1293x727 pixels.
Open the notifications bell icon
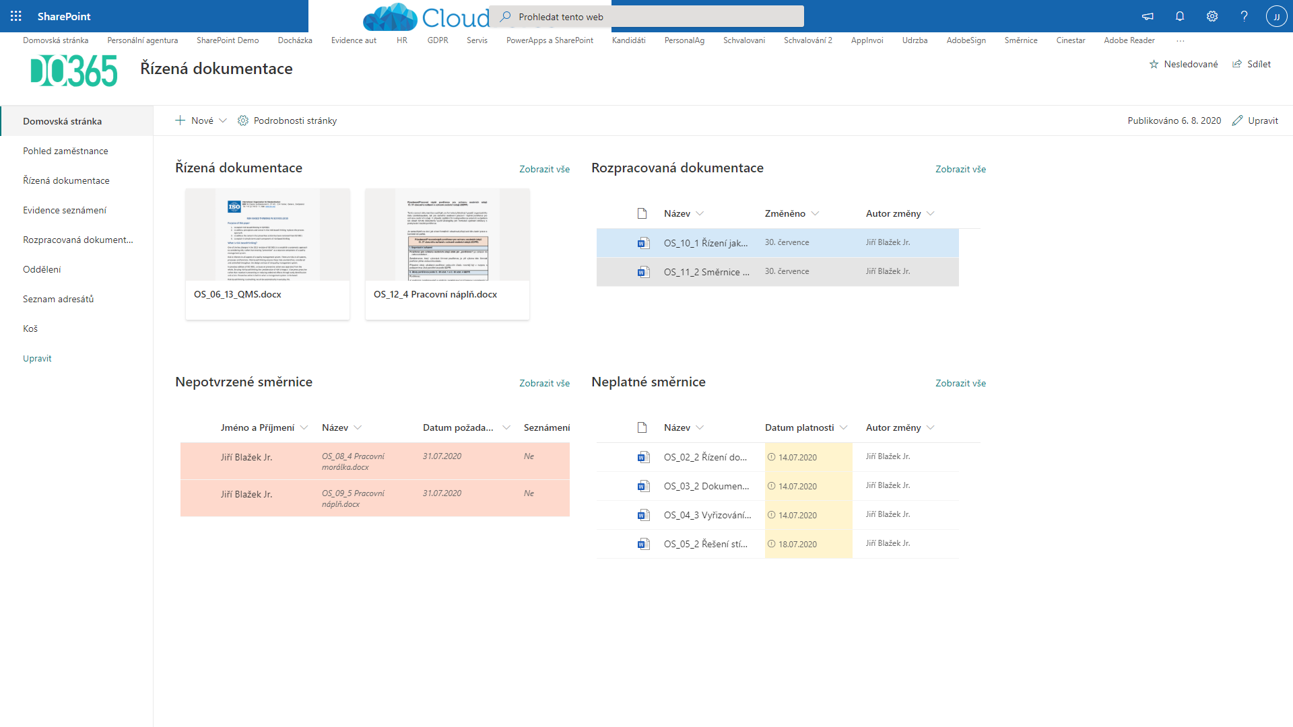(1180, 16)
